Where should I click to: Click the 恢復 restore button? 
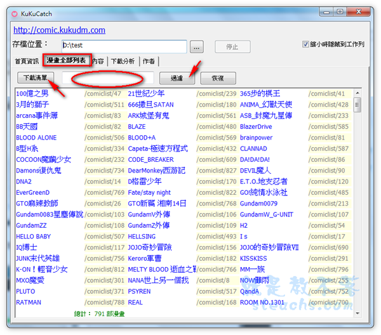point(218,78)
